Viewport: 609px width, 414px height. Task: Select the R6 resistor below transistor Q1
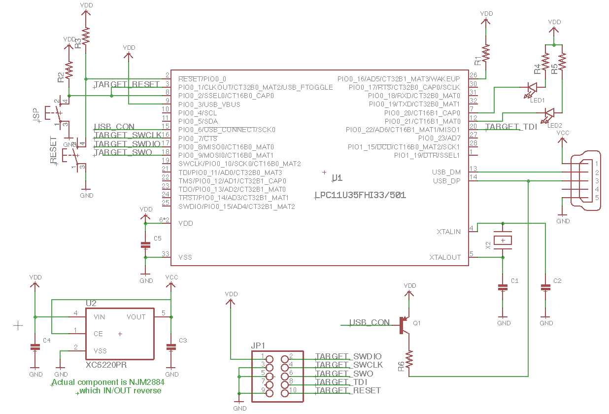[x=409, y=359]
